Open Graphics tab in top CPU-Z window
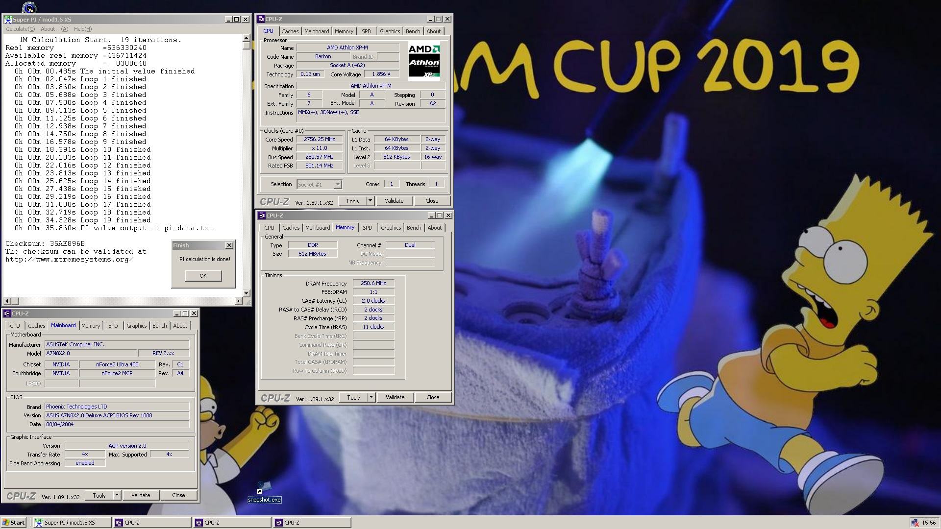This screenshot has width=941, height=529. click(x=390, y=31)
